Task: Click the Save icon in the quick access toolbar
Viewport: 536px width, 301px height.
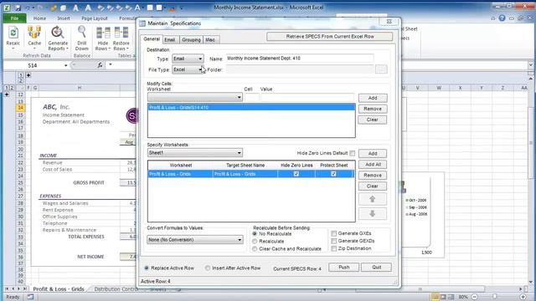Action: pos(18,8)
